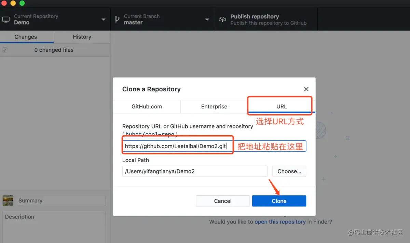Click the Clone button

coord(279,201)
